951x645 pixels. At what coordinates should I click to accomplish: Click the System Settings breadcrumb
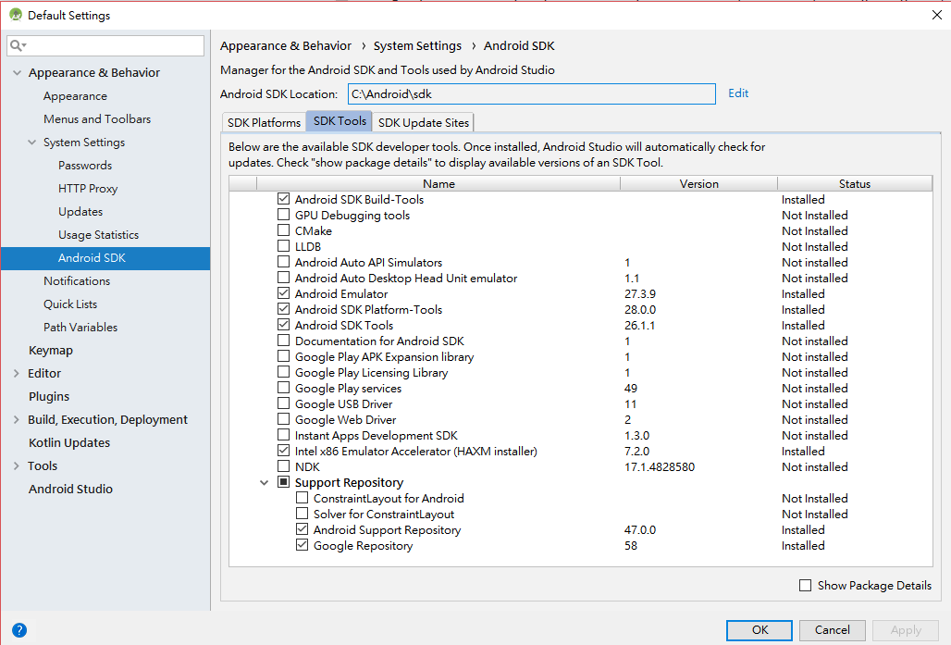coord(417,46)
